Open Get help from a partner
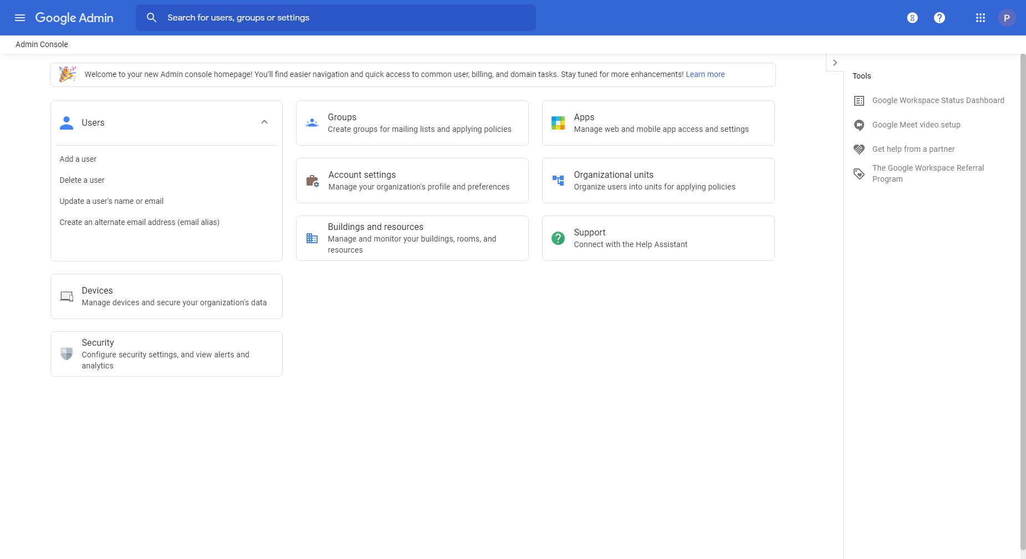This screenshot has width=1026, height=559. [x=913, y=149]
